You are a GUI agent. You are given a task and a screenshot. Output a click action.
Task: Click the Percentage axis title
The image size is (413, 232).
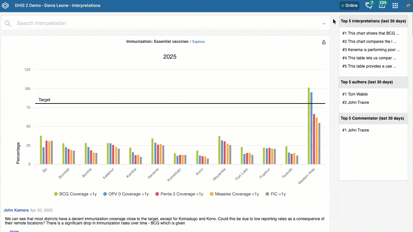(x=18, y=153)
